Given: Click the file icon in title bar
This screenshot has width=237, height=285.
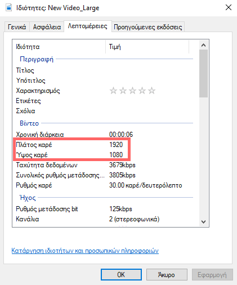Looking at the screenshot, I should (x=8, y=8).
